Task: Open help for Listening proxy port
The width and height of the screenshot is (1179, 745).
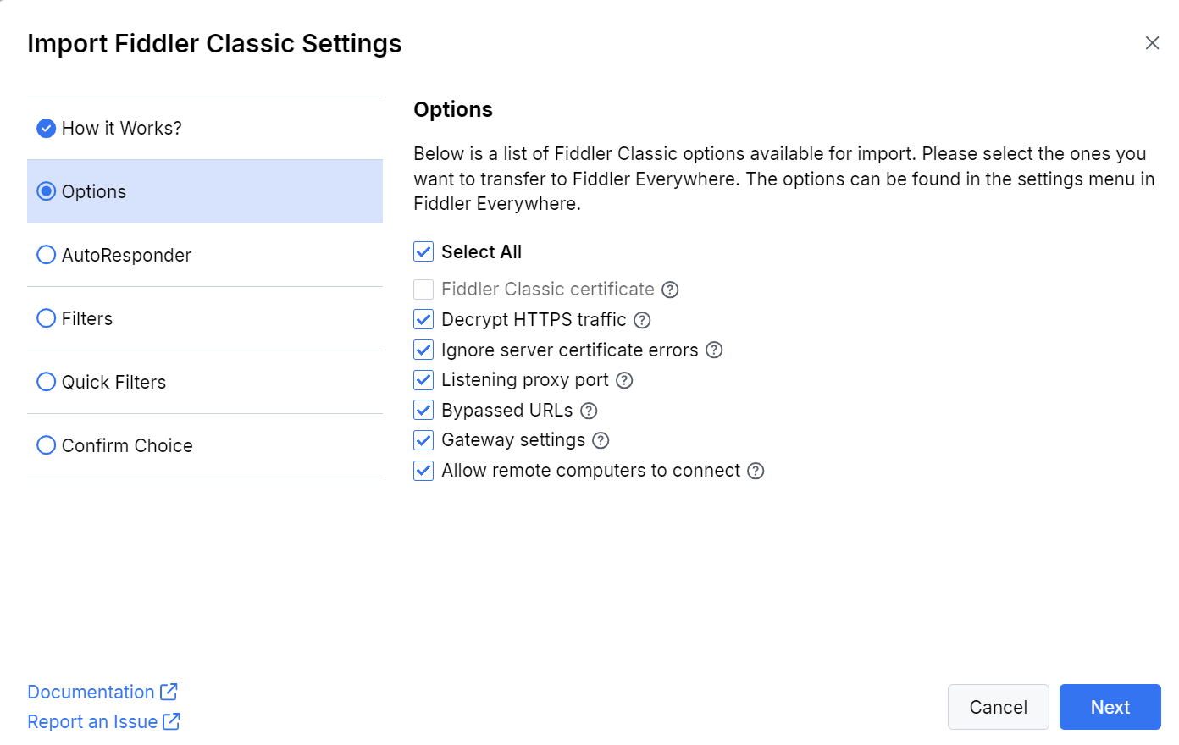Action: click(624, 380)
